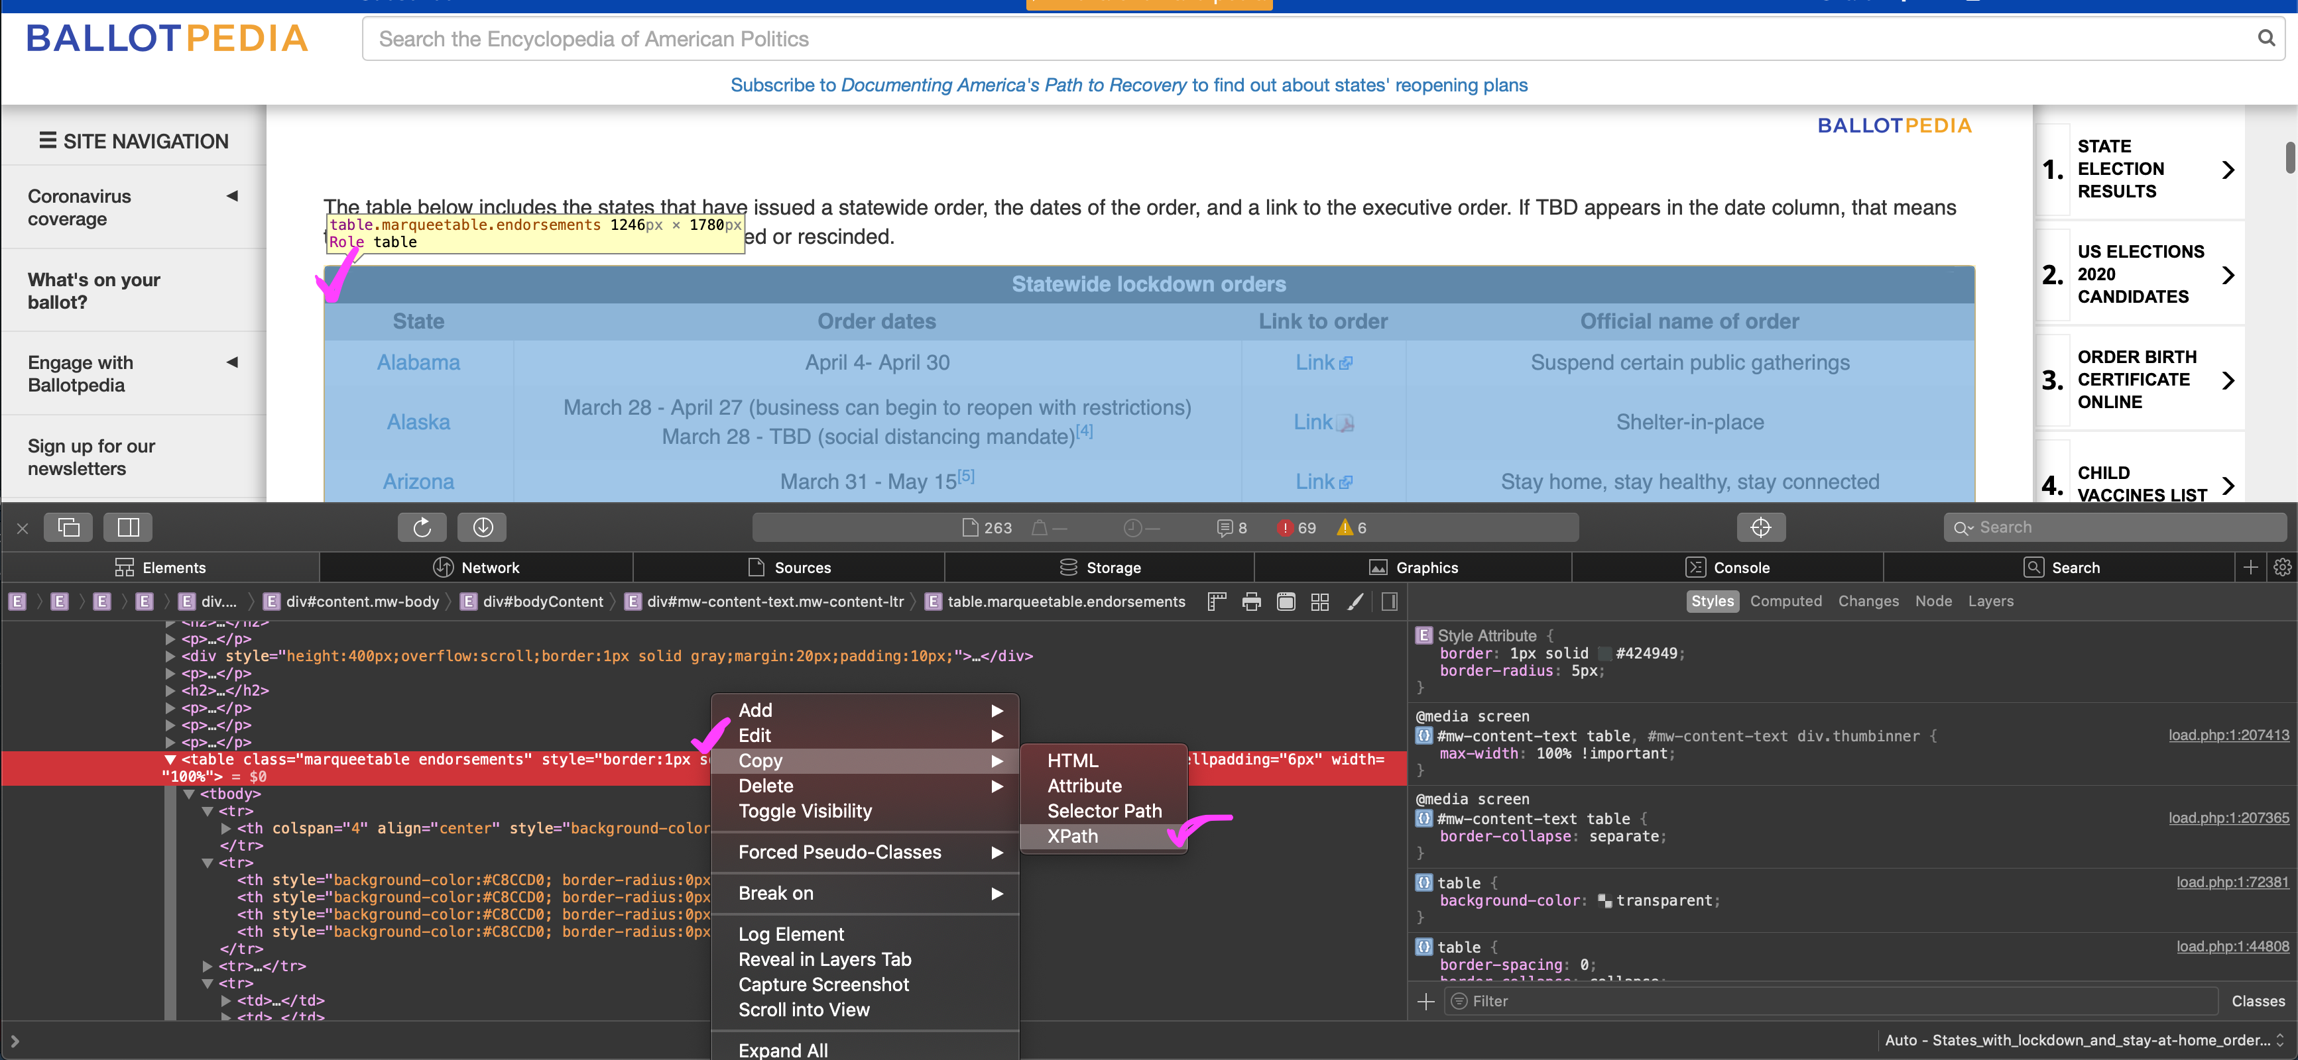Open the Graphics tab

click(1413, 568)
